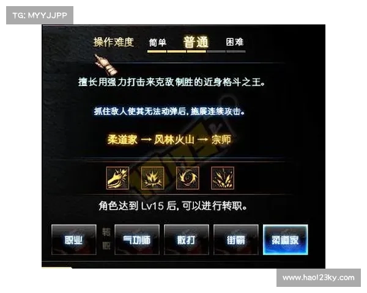Click the last gray difficulty bar segment
This screenshot has height=293, width=367.
point(236,51)
